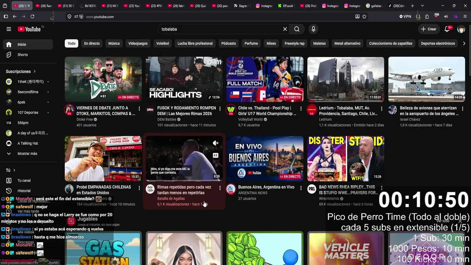Open options menu for Buenos Aires en Vivo video
Image resolution: width=471 pixels, height=265 pixels.
click(x=301, y=188)
